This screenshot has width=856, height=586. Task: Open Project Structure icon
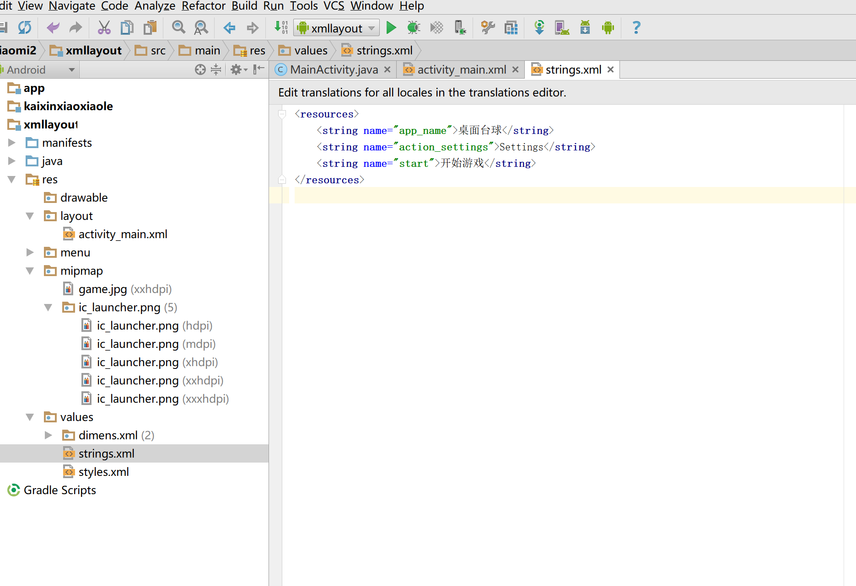(511, 28)
